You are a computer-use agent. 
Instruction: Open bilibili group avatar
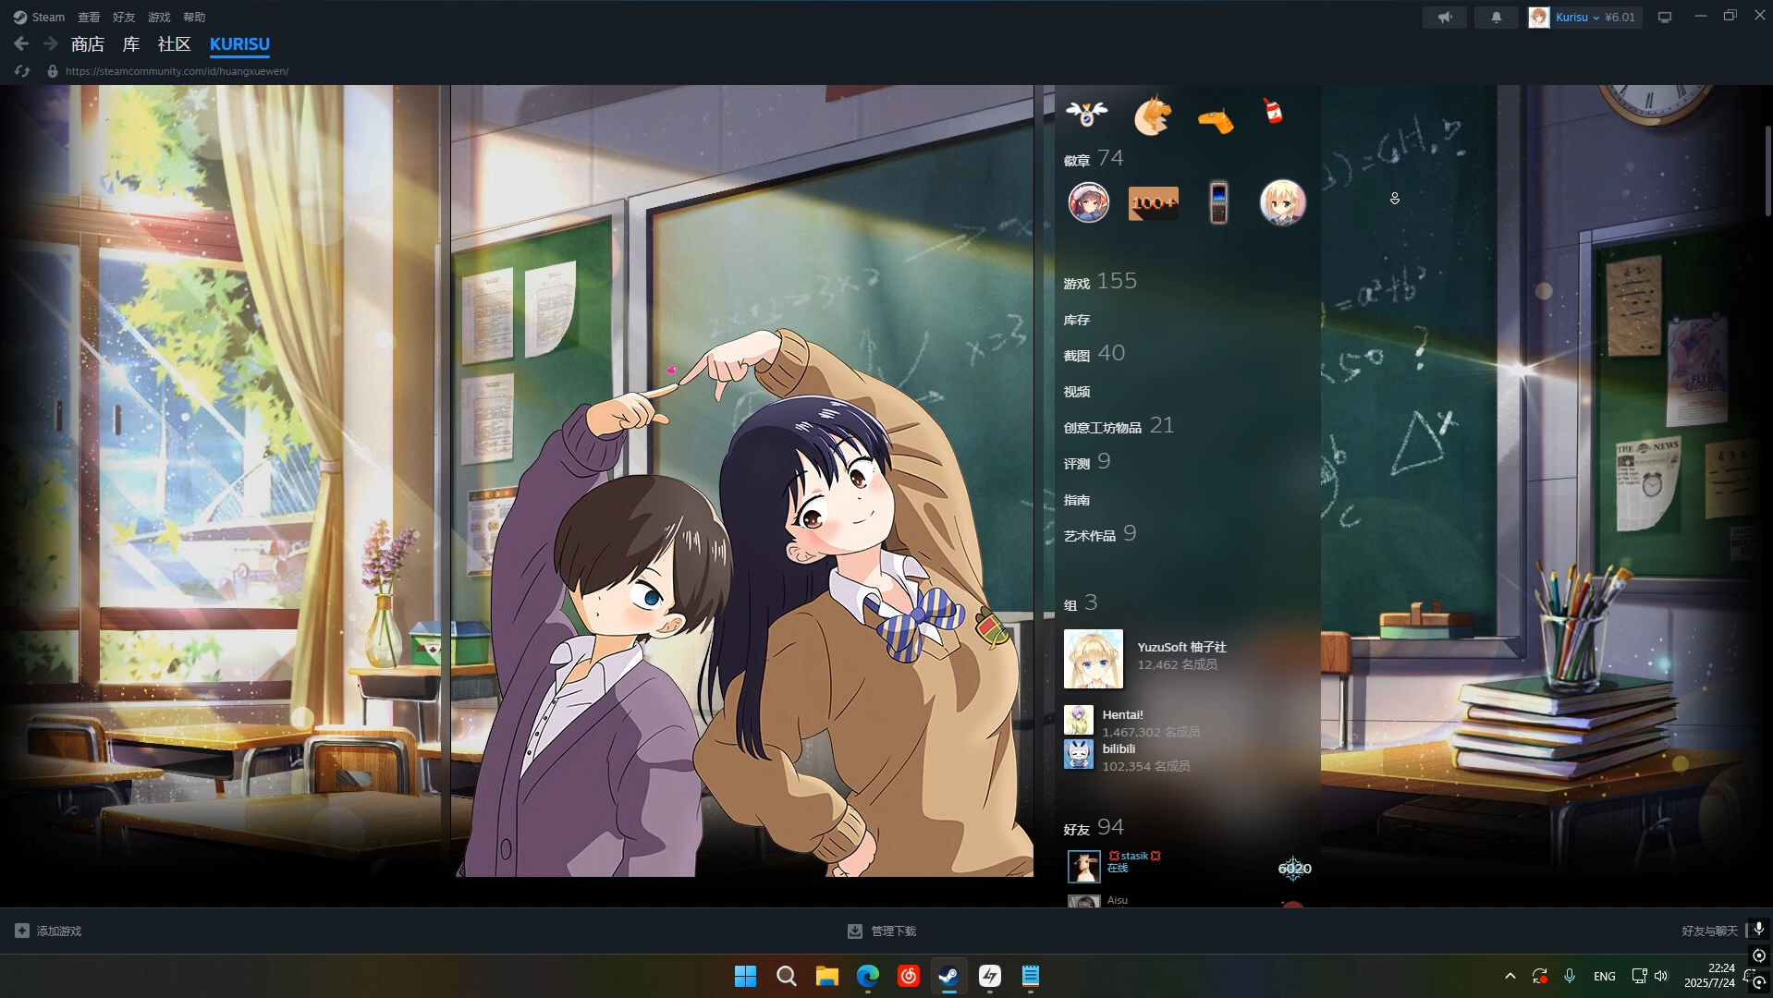click(1079, 754)
